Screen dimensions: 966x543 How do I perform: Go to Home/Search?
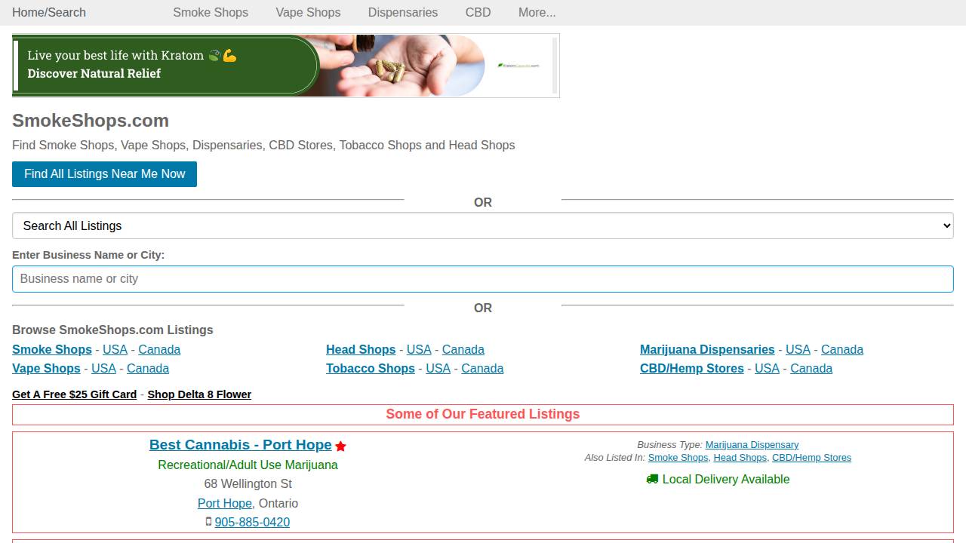[x=48, y=12]
